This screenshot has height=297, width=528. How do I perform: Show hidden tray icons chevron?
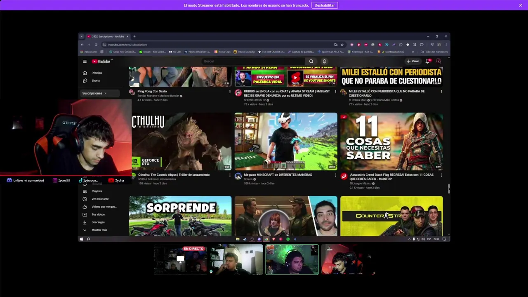[x=409, y=239]
